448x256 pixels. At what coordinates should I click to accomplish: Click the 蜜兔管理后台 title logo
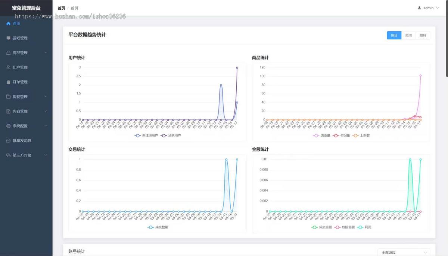click(x=26, y=8)
